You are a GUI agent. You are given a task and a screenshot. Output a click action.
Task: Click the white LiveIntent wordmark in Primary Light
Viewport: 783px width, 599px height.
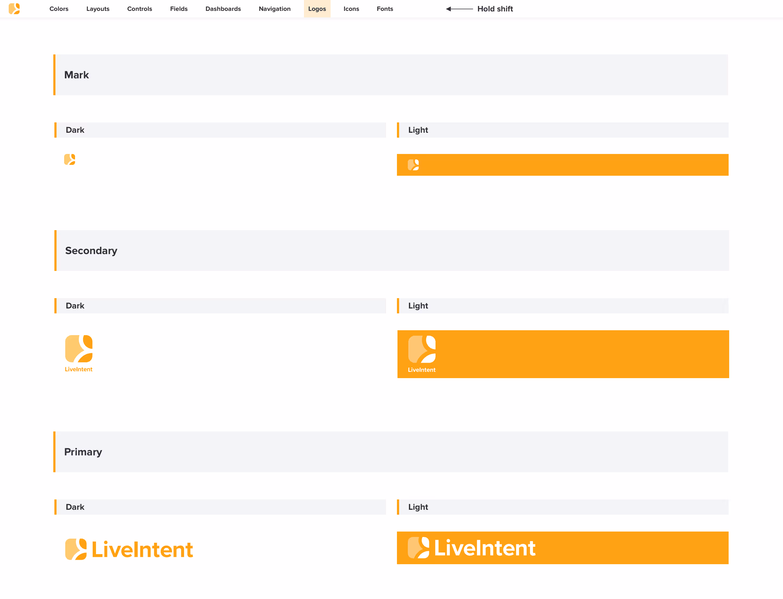click(x=485, y=548)
